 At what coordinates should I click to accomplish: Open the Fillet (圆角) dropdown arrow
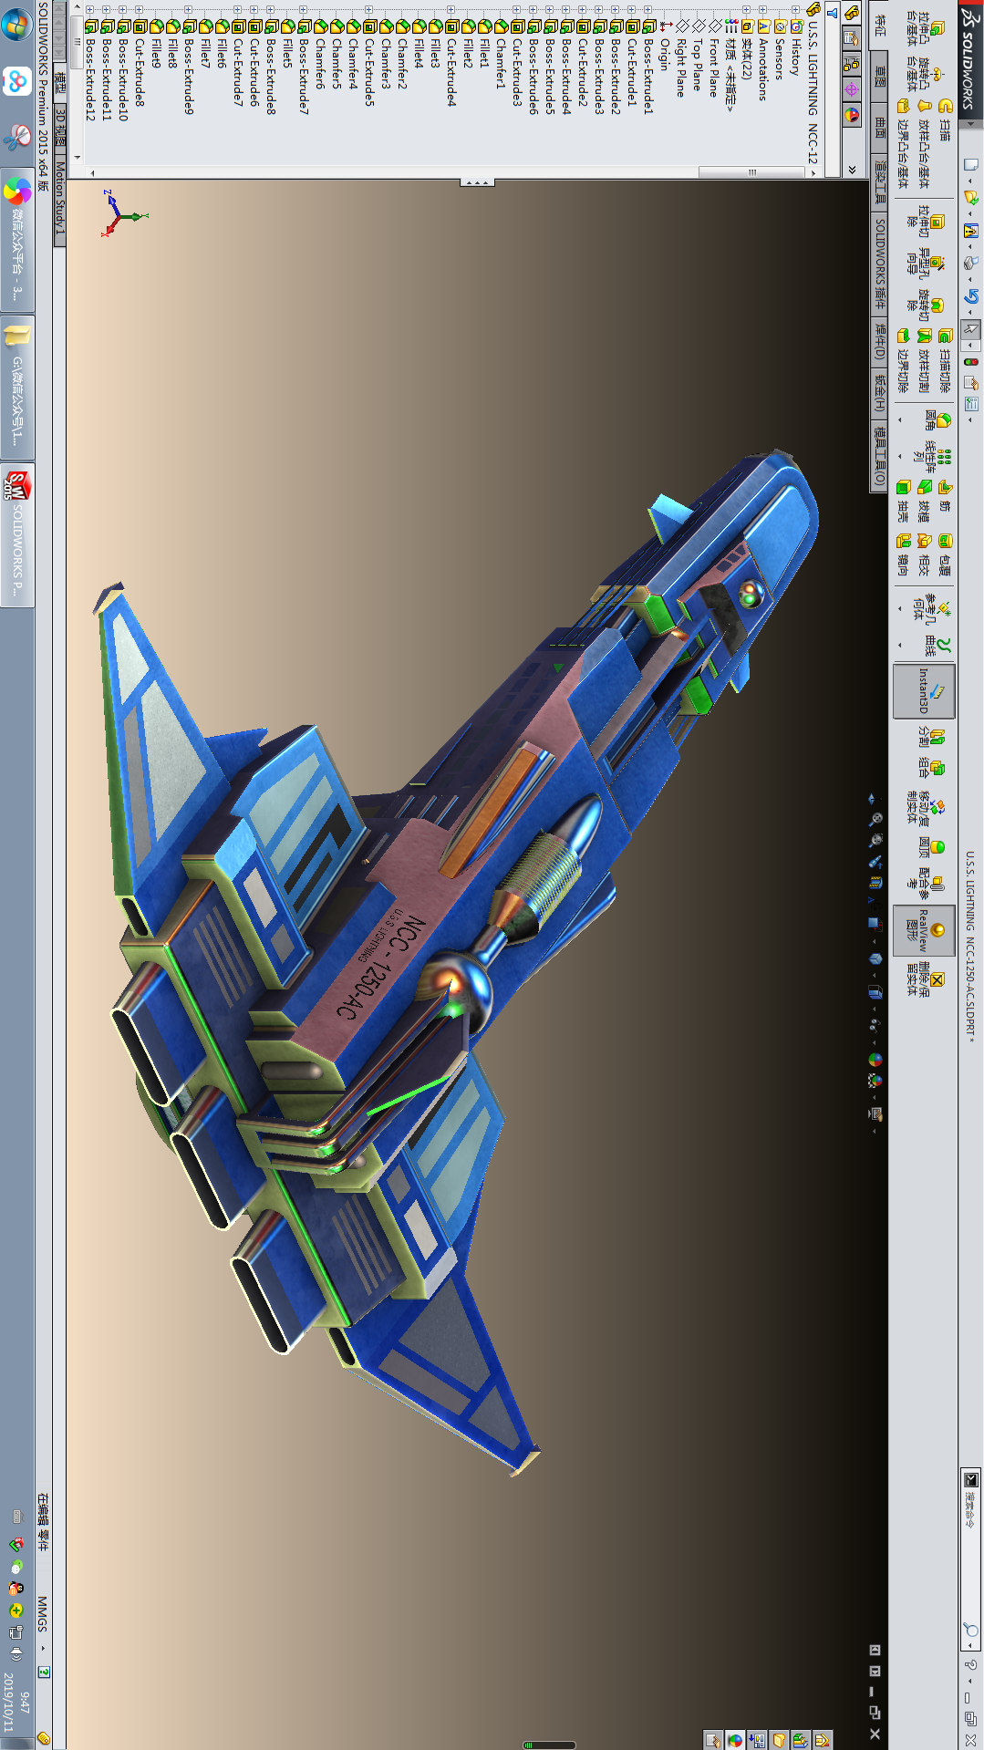click(901, 420)
